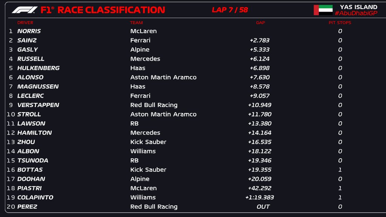386x217 pixels.
Task: Click the F1 RACE CLASSIFICATION title
Action: click(x=103, y=10)
